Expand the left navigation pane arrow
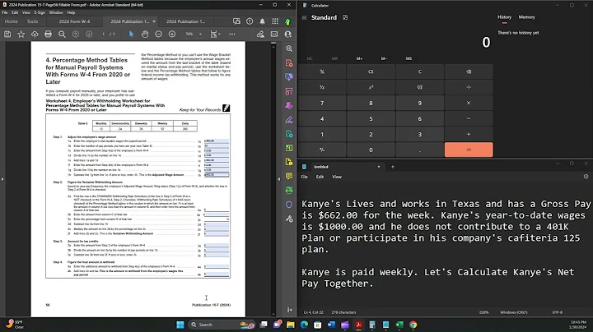 point(2,179)
